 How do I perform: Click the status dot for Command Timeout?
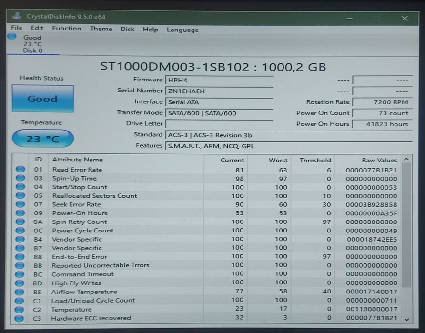(20, 274)
